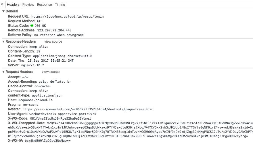Switch to the Headers tab
253x153 pixels.
coord(13,5)
